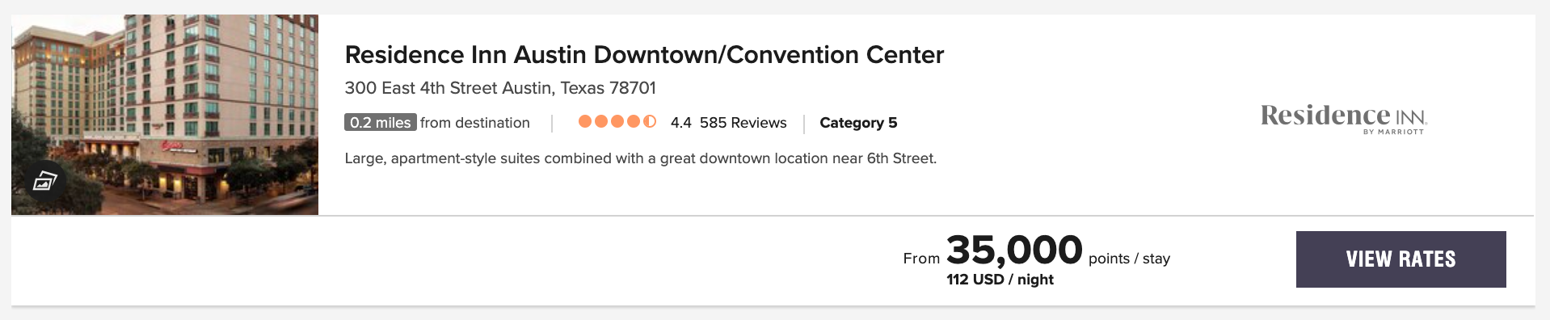Click the 0.2 miles distance badge

(381, 122)
